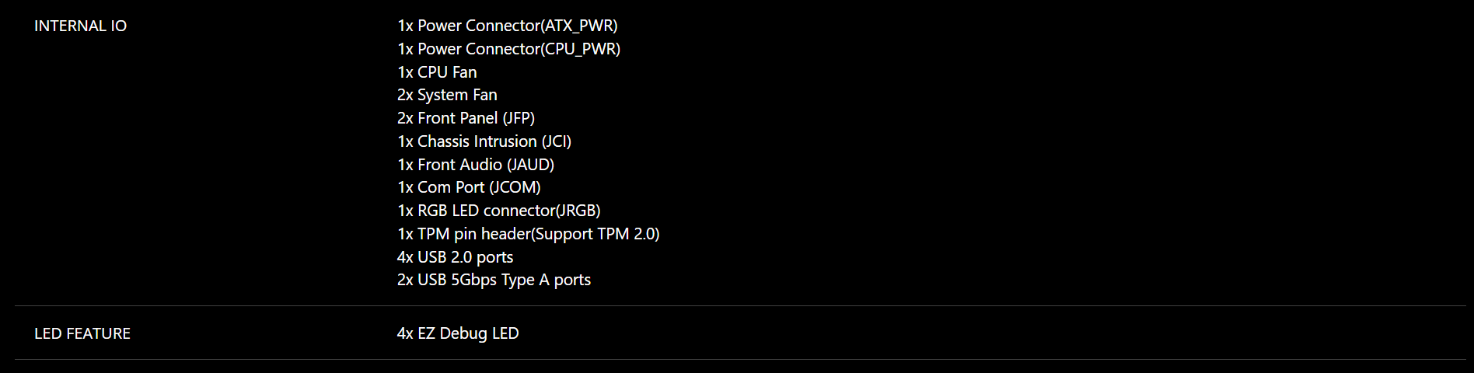This screenshot has height=373, width=1474.
Task: Click the divider line above LED FEATURE
Action: coord(739,306)
